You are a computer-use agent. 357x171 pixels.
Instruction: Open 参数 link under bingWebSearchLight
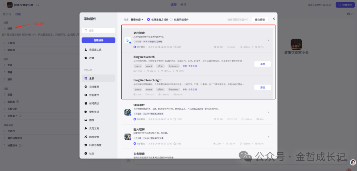pos(185,89)
